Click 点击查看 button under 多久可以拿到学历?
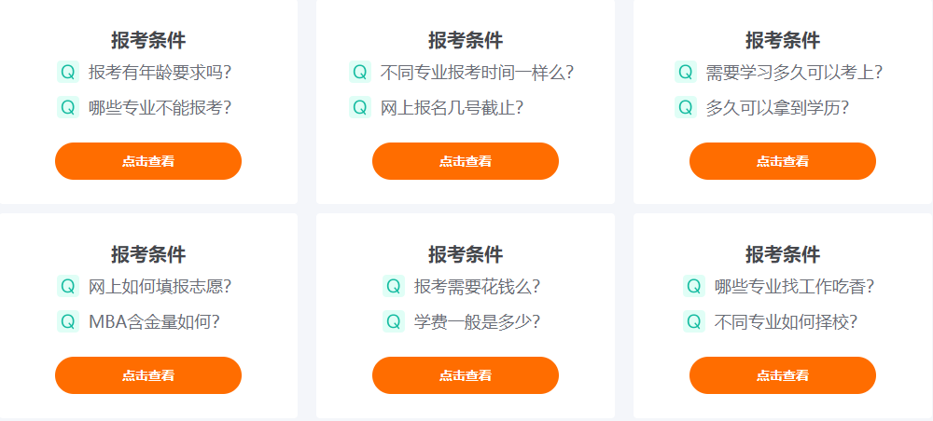 click(783, 161)
